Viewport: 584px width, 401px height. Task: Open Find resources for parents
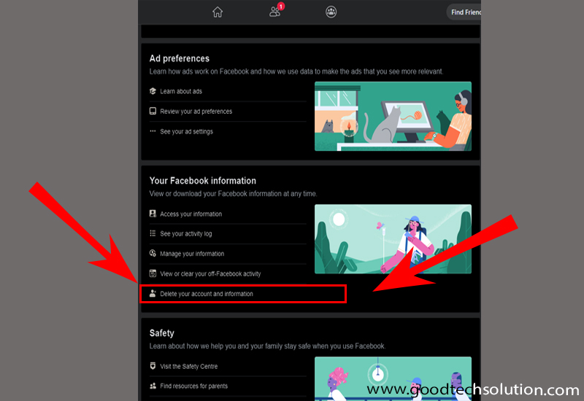pos(193,386)
